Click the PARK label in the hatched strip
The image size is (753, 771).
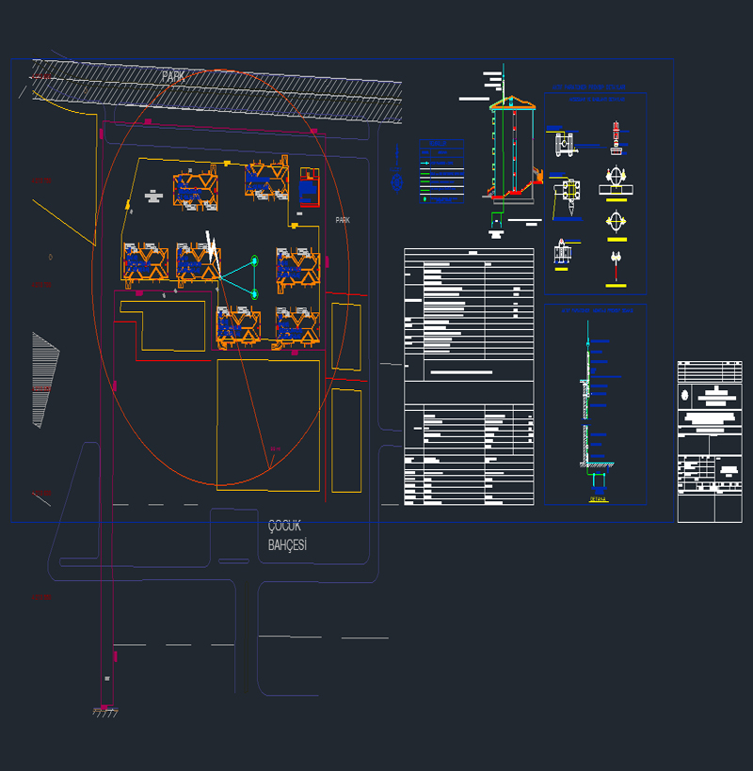pos(173,76)
